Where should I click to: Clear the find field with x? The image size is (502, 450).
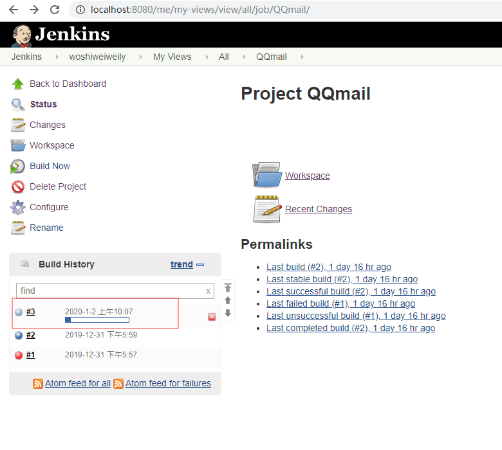coord(208,291)
